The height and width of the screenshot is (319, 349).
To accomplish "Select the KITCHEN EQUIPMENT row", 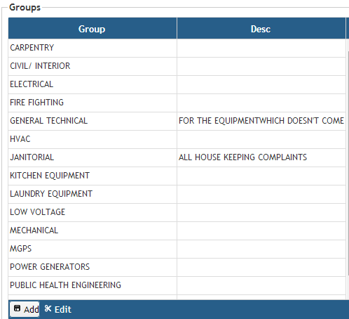I will click(177, 176).
